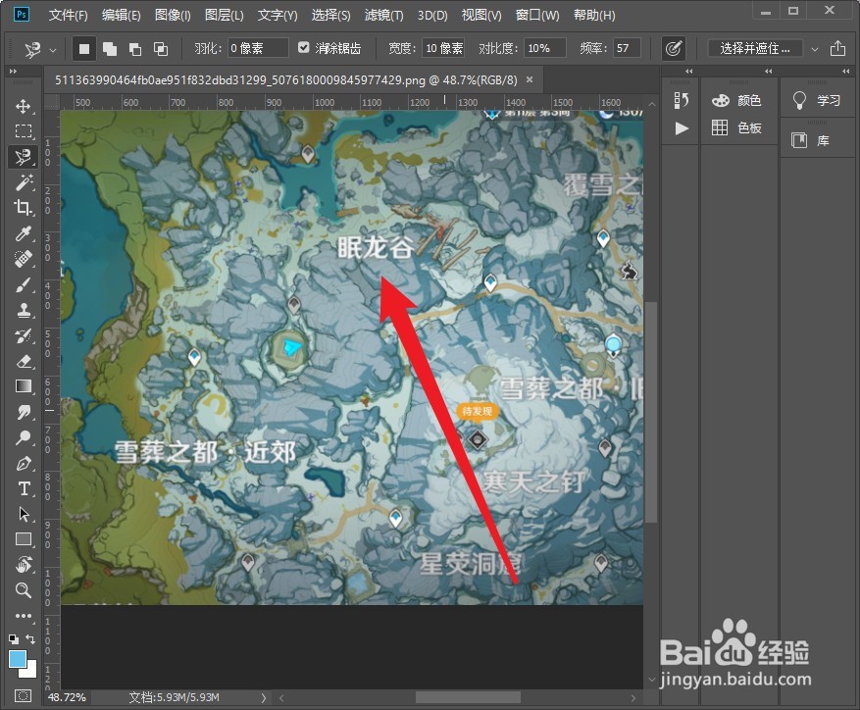Select the Hand tool
This screenshot has width=860, height=710.
coord(23,565)
